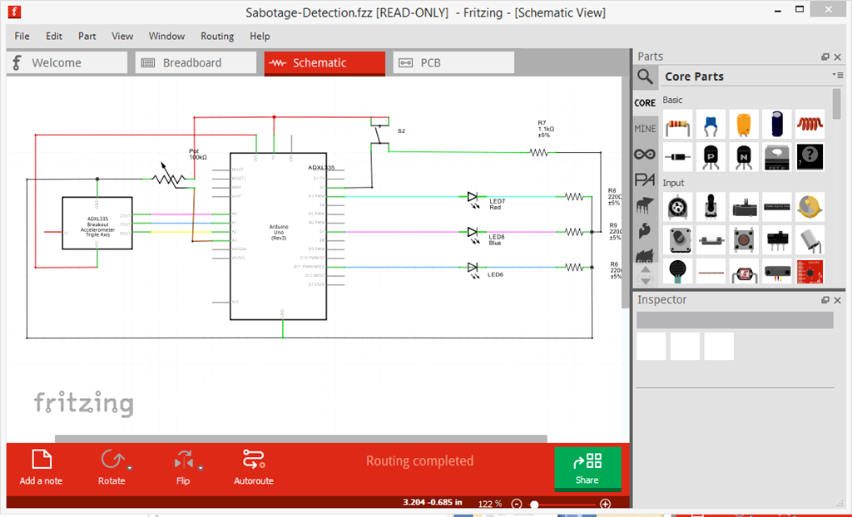The height and width of the screenshot is (517, 852).
Task: Pick the orange tantalum capacitor part
Action: 744,125
